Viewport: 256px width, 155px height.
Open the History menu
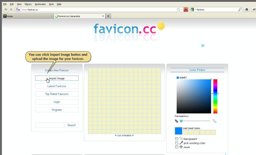28,4
